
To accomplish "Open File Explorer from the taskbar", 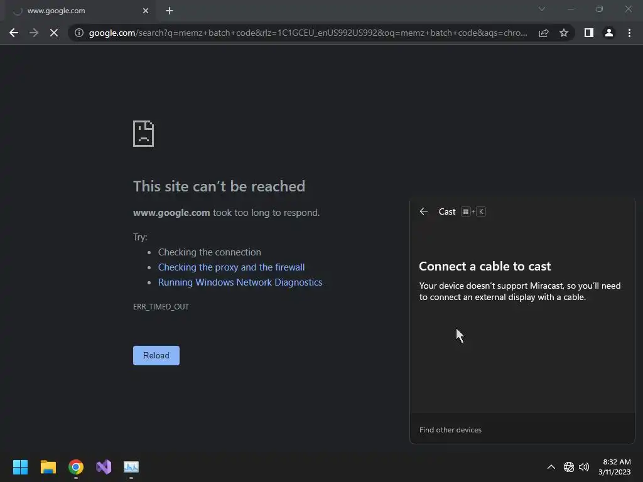I will pyautogui.click(x=48, y=467).
